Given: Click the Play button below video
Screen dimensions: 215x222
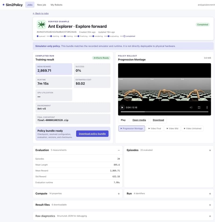Looking at the screenshot, I should (123, 120).
